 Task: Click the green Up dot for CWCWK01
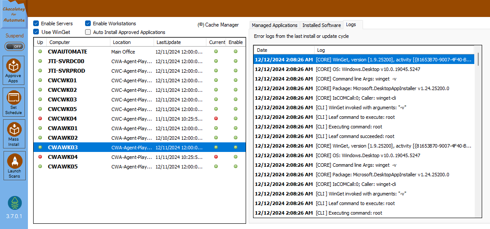(40, 80)
